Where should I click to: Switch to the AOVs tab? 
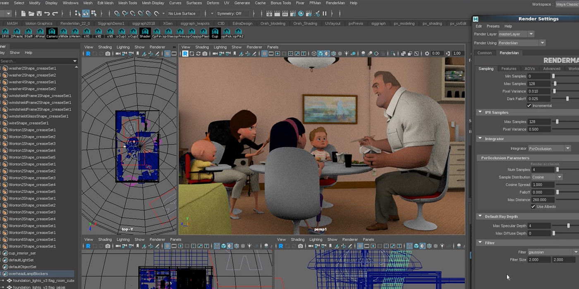pyautogui.click(x=529, y=69)
